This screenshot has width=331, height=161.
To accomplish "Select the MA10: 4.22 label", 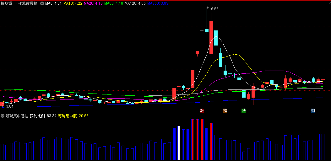I will point(73,3).
